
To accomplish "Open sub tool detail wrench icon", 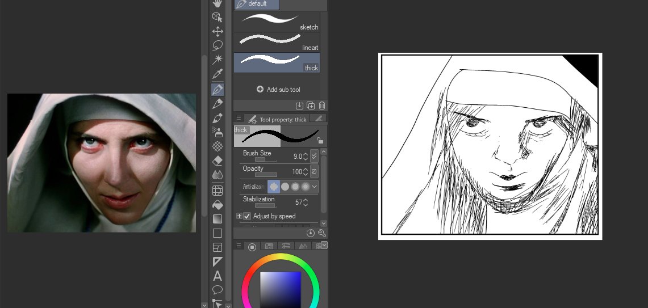I will pos(322,233).
